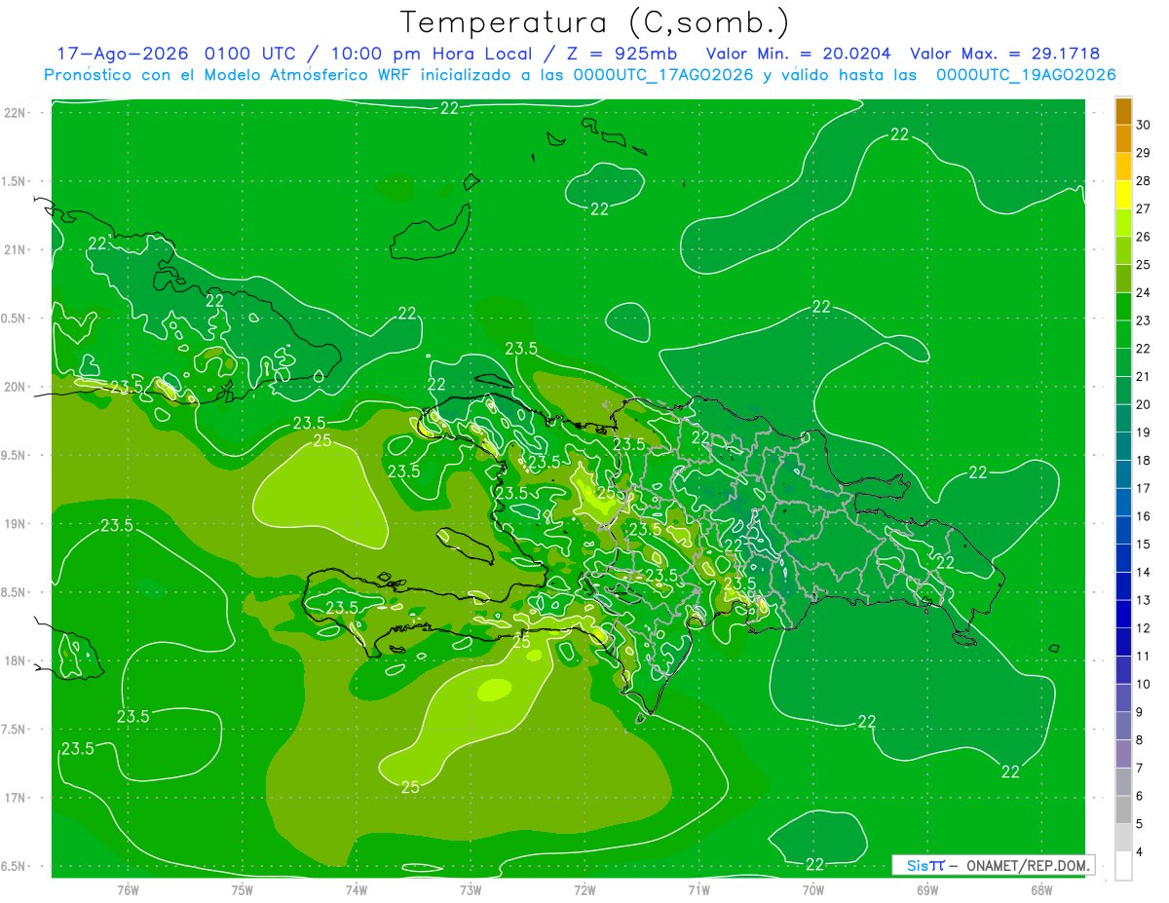The image size is (1169, 903).
Task: Click the '19N' latitude axis label
Action: point(16,524)
